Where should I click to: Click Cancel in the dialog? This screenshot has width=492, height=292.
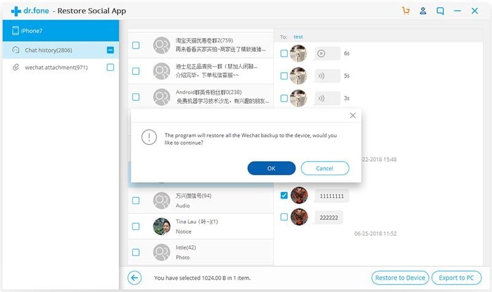[x=325, y=168]
